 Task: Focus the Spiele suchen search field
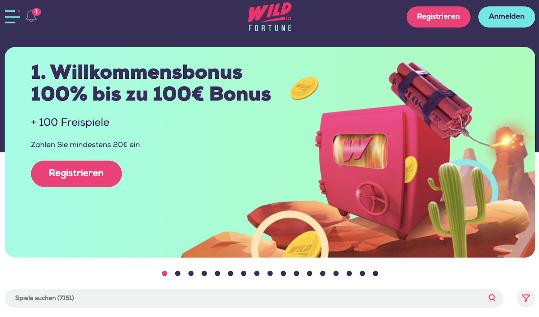coord(254,298)
